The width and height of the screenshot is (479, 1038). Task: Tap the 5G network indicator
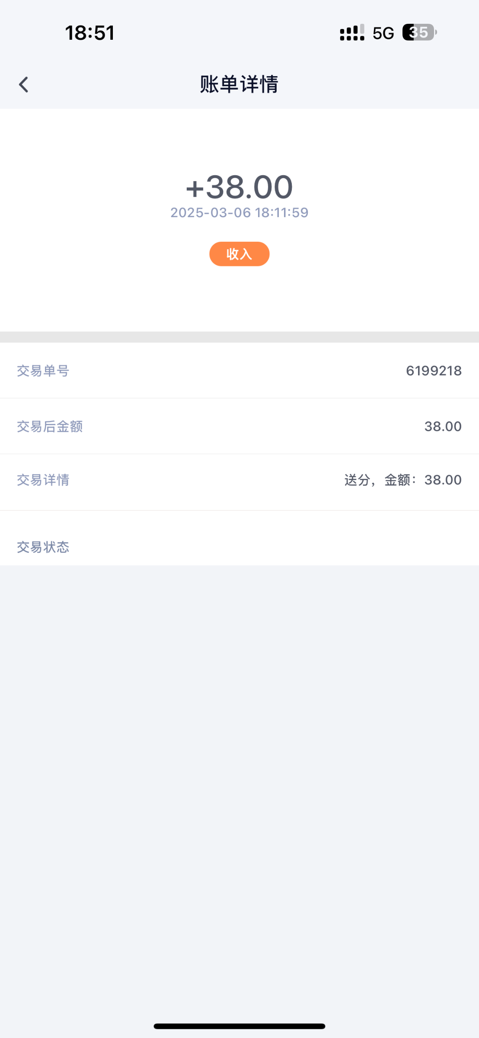click(383, 33)
